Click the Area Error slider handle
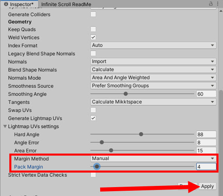Viewport: 223px width, 196px height. 111,150
